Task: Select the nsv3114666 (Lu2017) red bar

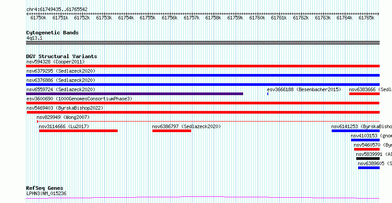Action: pyautogui.click(x=78, y=131)
